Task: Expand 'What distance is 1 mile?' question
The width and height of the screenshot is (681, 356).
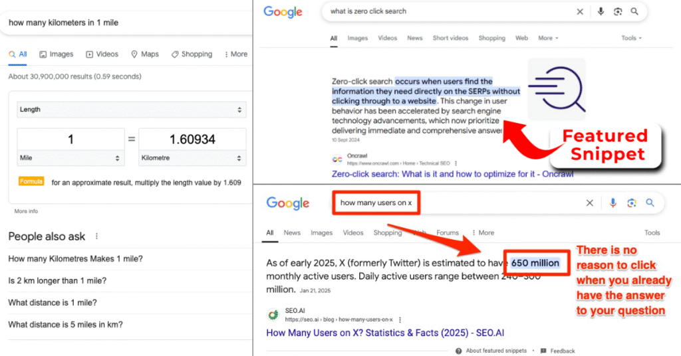Action: 130,303
